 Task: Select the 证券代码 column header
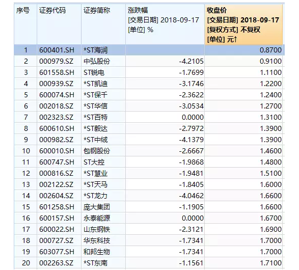[59, 24]
